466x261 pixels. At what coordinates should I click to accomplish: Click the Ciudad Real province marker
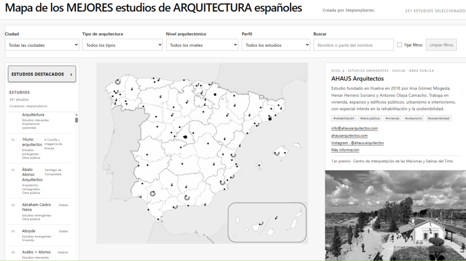click(x=182, y=164)
